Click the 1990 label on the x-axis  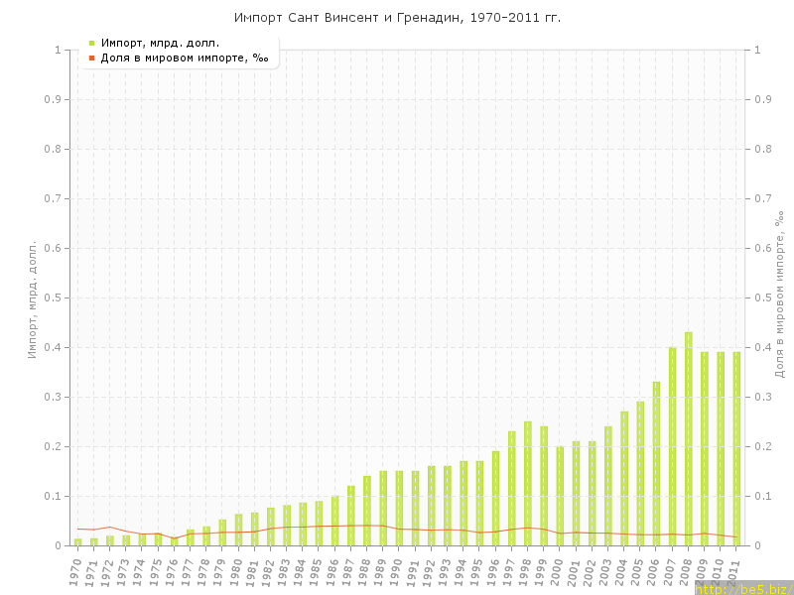point(398,572)
